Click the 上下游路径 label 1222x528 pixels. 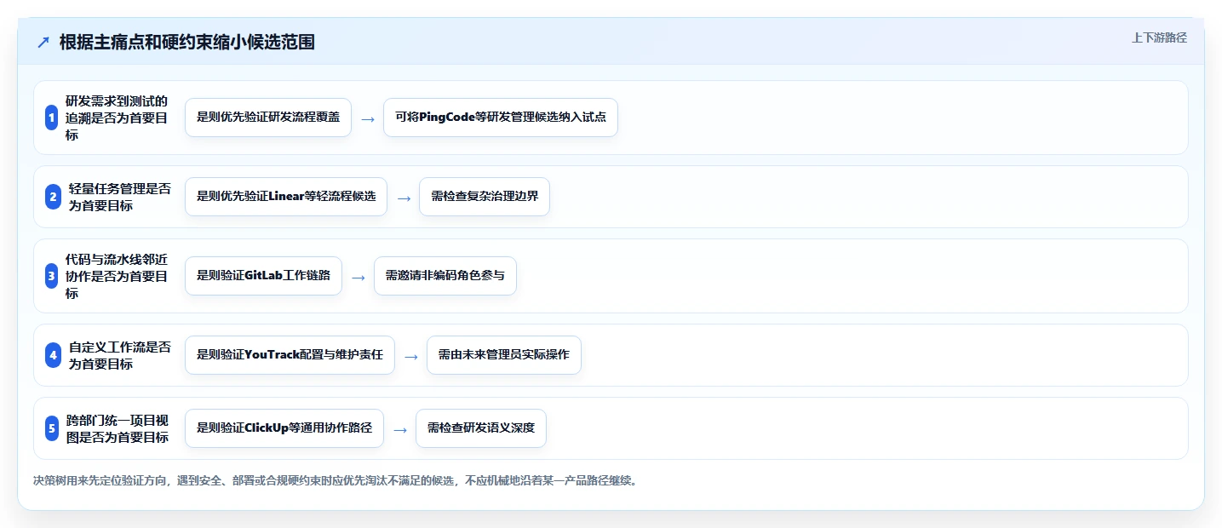pyautogui.click(x=1159, y=37)
